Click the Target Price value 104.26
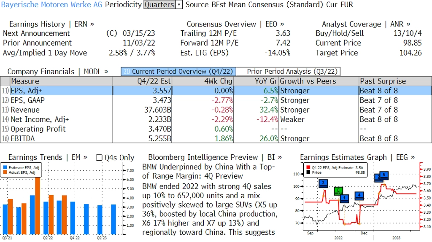This screenshot has width=432, height=242. pyautogui.click(x=410, y=53)
